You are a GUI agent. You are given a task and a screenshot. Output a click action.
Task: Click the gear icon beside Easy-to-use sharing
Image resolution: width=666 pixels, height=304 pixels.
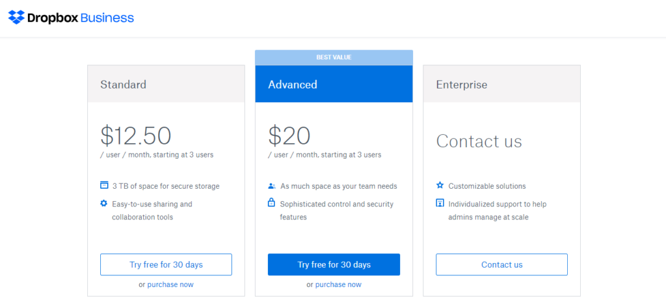click(x=103, y=204)
